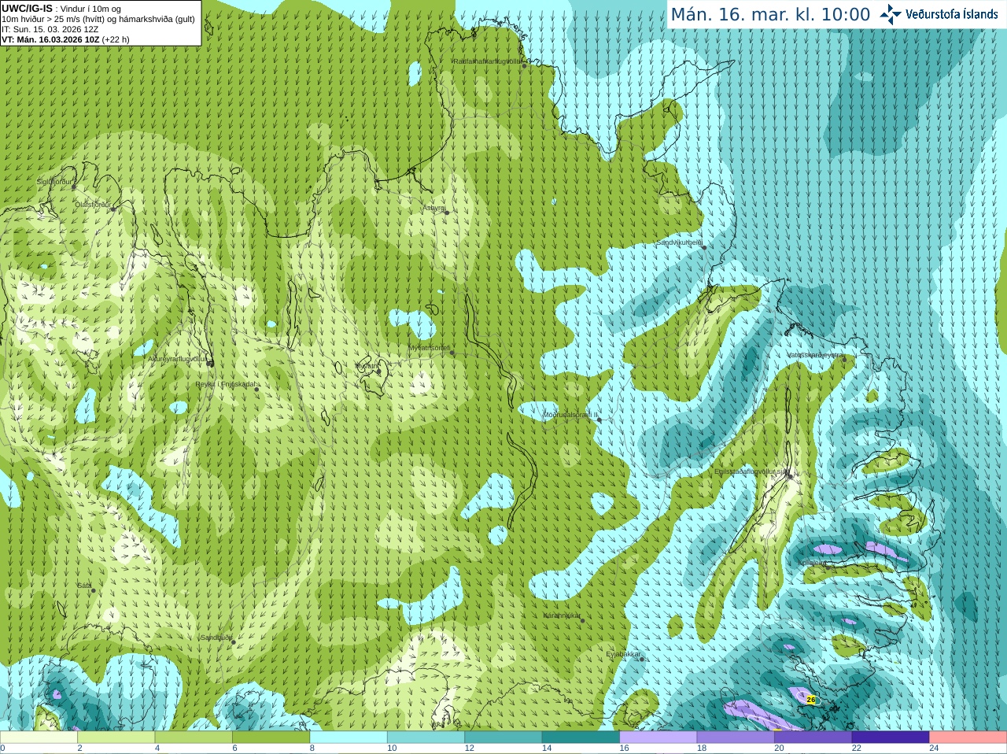The image size is (1007, 754).
Task: Click the 22–24 m/s dark indigo legend swatch
Action: 891,737
